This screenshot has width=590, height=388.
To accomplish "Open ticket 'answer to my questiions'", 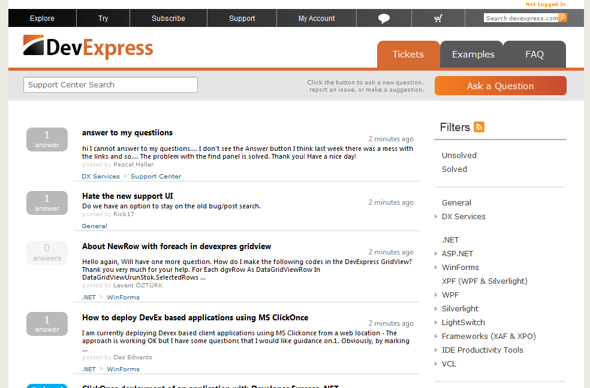I will click(127, 132).
